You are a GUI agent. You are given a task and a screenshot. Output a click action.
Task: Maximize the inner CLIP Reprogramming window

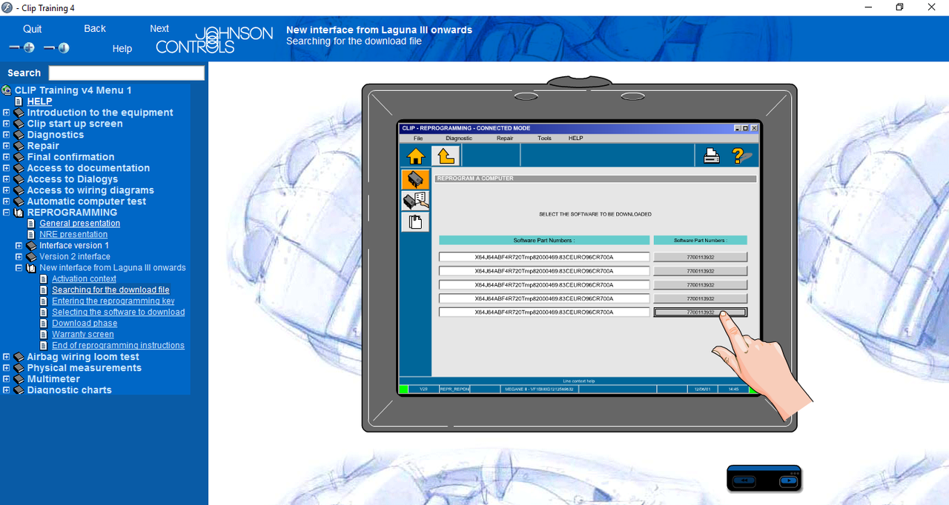(746, 128)
